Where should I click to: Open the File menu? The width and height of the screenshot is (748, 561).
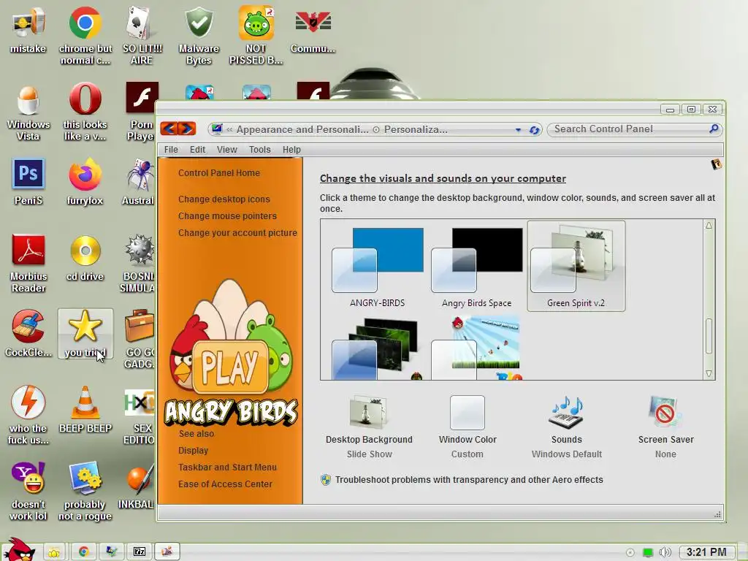pyautogui.click(x=171, y=150)
